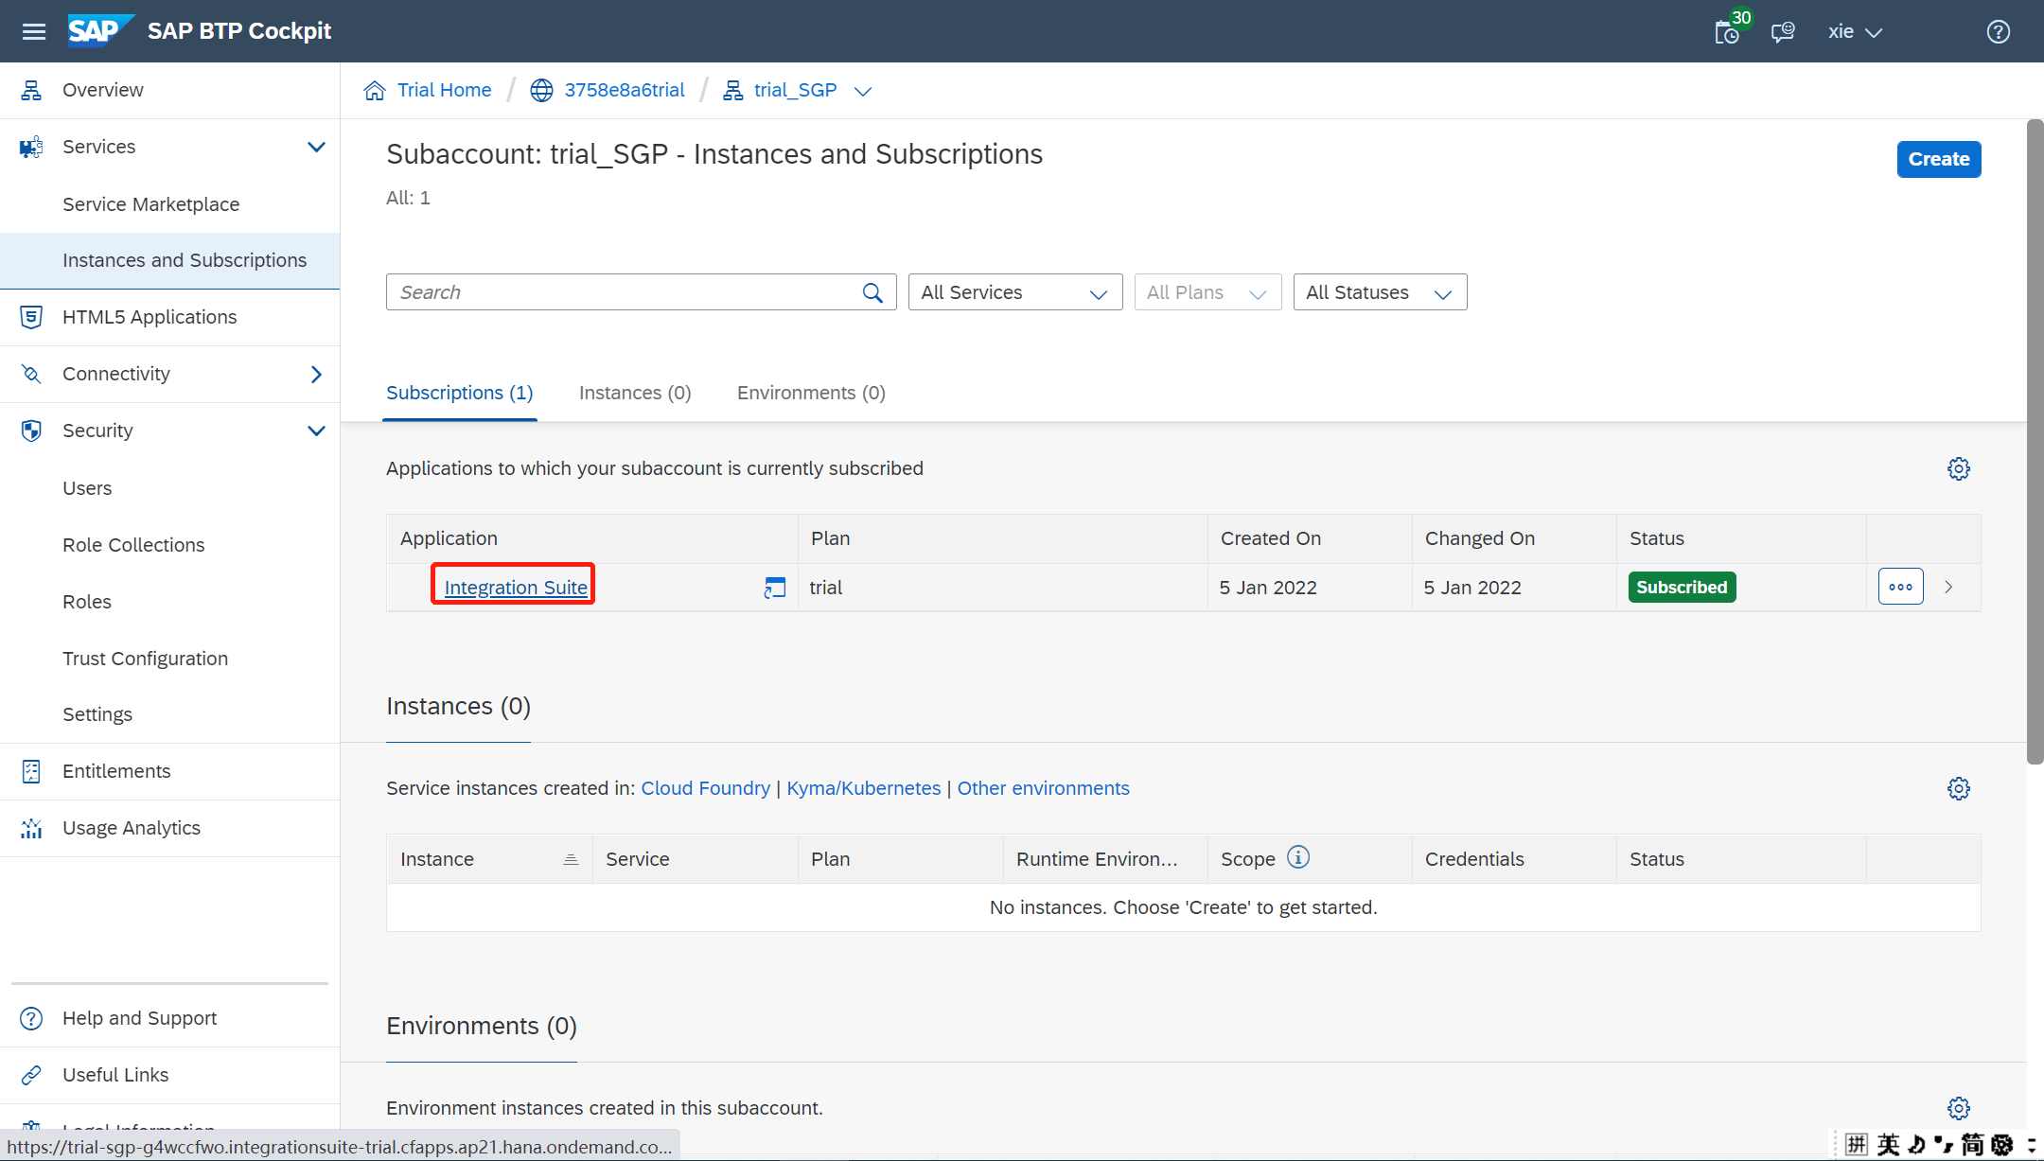Image resolution: width=2044 pixels, height=1161 pixels.
Task: Click the globe icon for 3758e8a6trial
Action: click(541, 90)
